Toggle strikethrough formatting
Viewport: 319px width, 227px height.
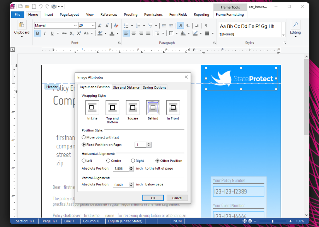tap(64, 34)
